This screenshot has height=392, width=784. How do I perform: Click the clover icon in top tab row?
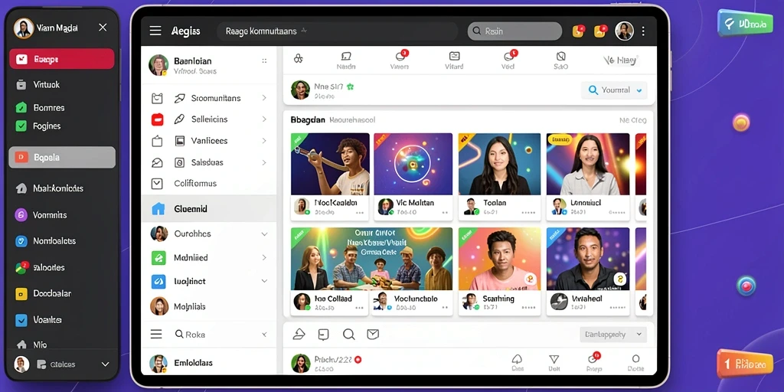(x=299, y=58)
